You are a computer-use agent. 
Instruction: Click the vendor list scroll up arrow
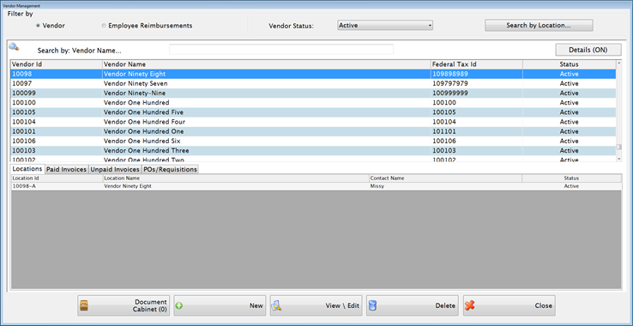(x=619, y=63)
